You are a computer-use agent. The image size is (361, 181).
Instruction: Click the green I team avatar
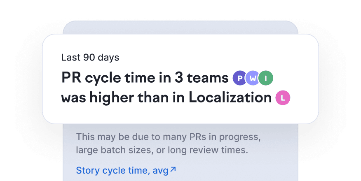[x=266, y=78]
